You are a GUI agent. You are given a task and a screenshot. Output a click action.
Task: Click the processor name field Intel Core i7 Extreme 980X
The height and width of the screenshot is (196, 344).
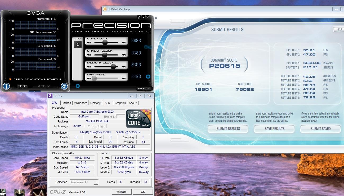[97, 112]
